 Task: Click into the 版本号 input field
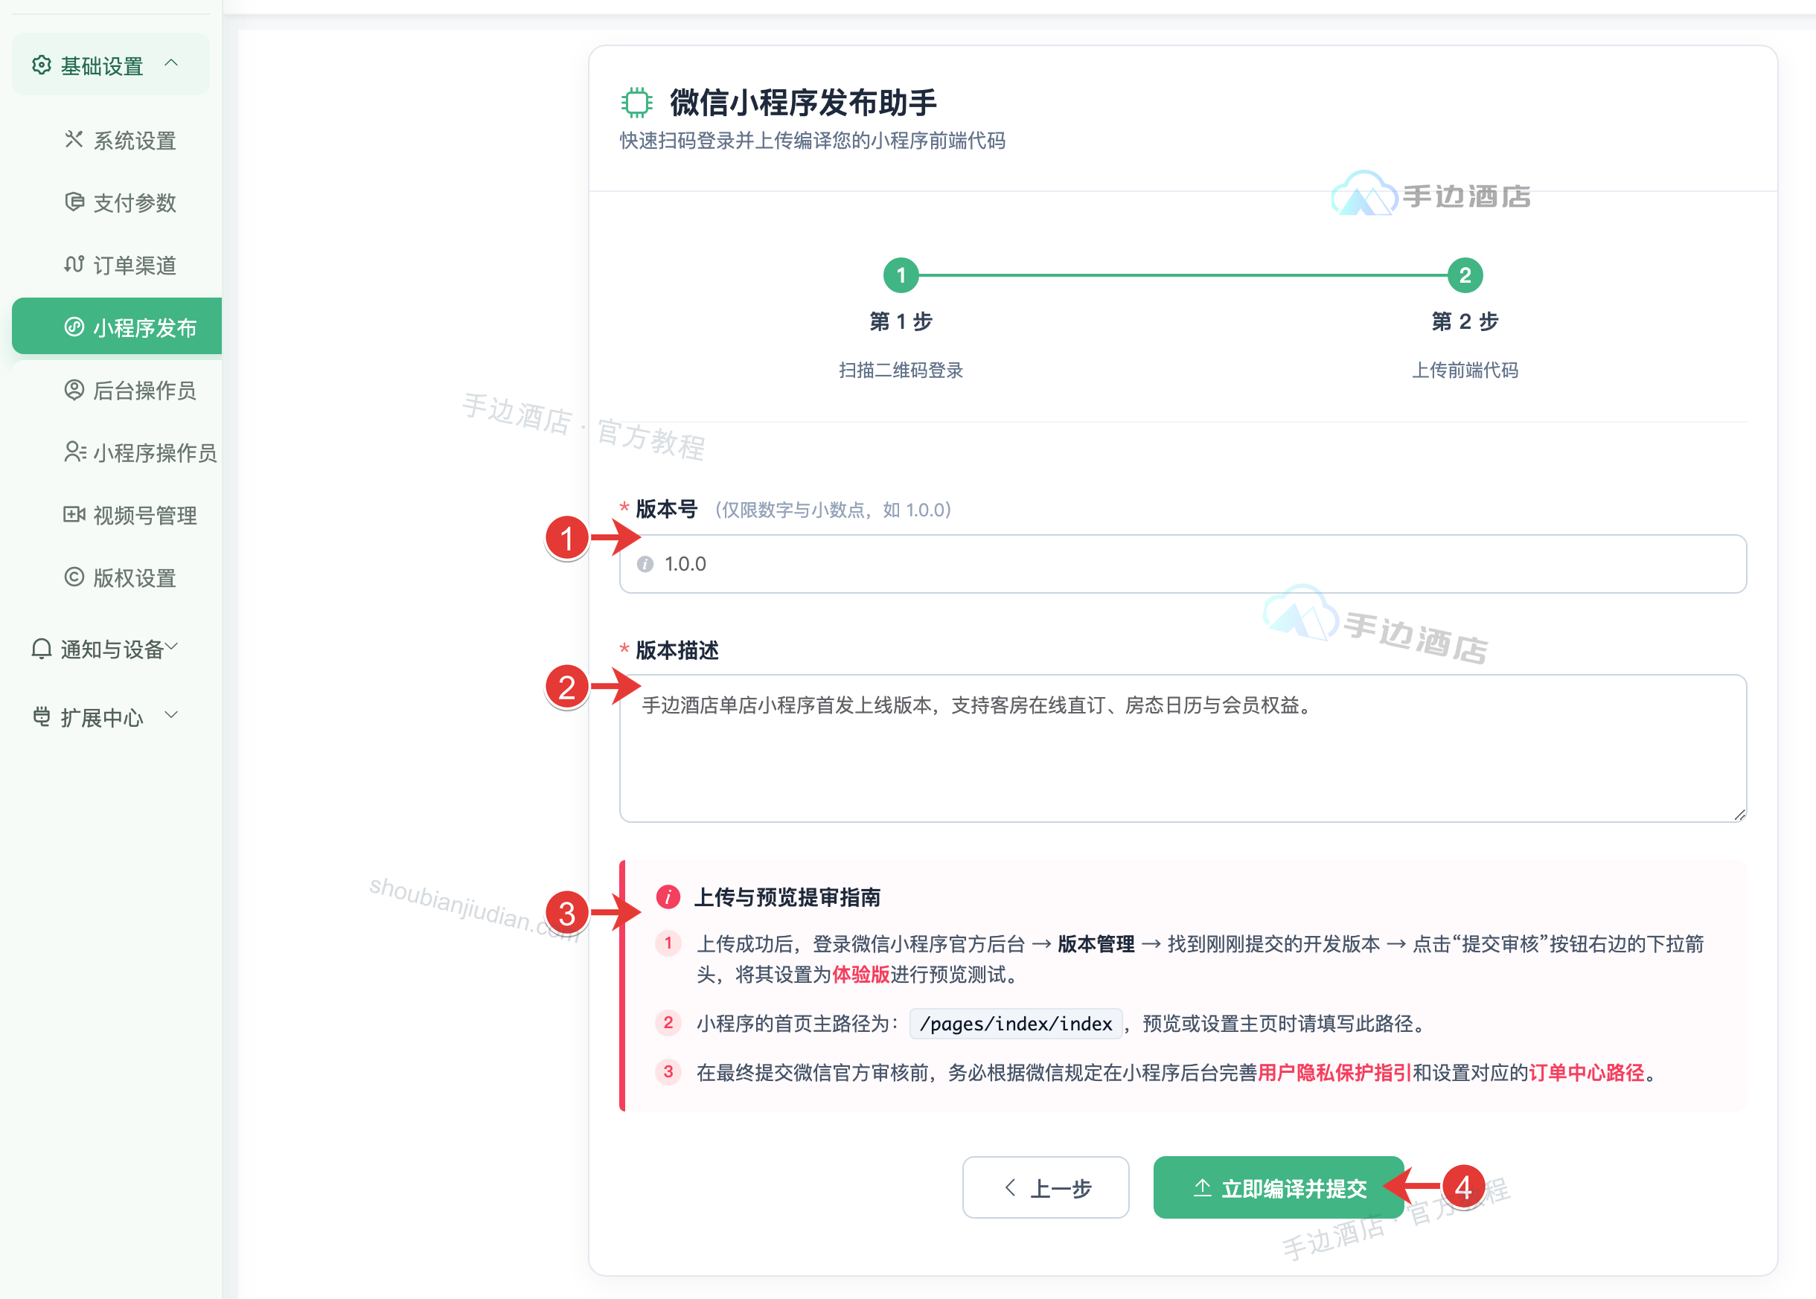1183,564
